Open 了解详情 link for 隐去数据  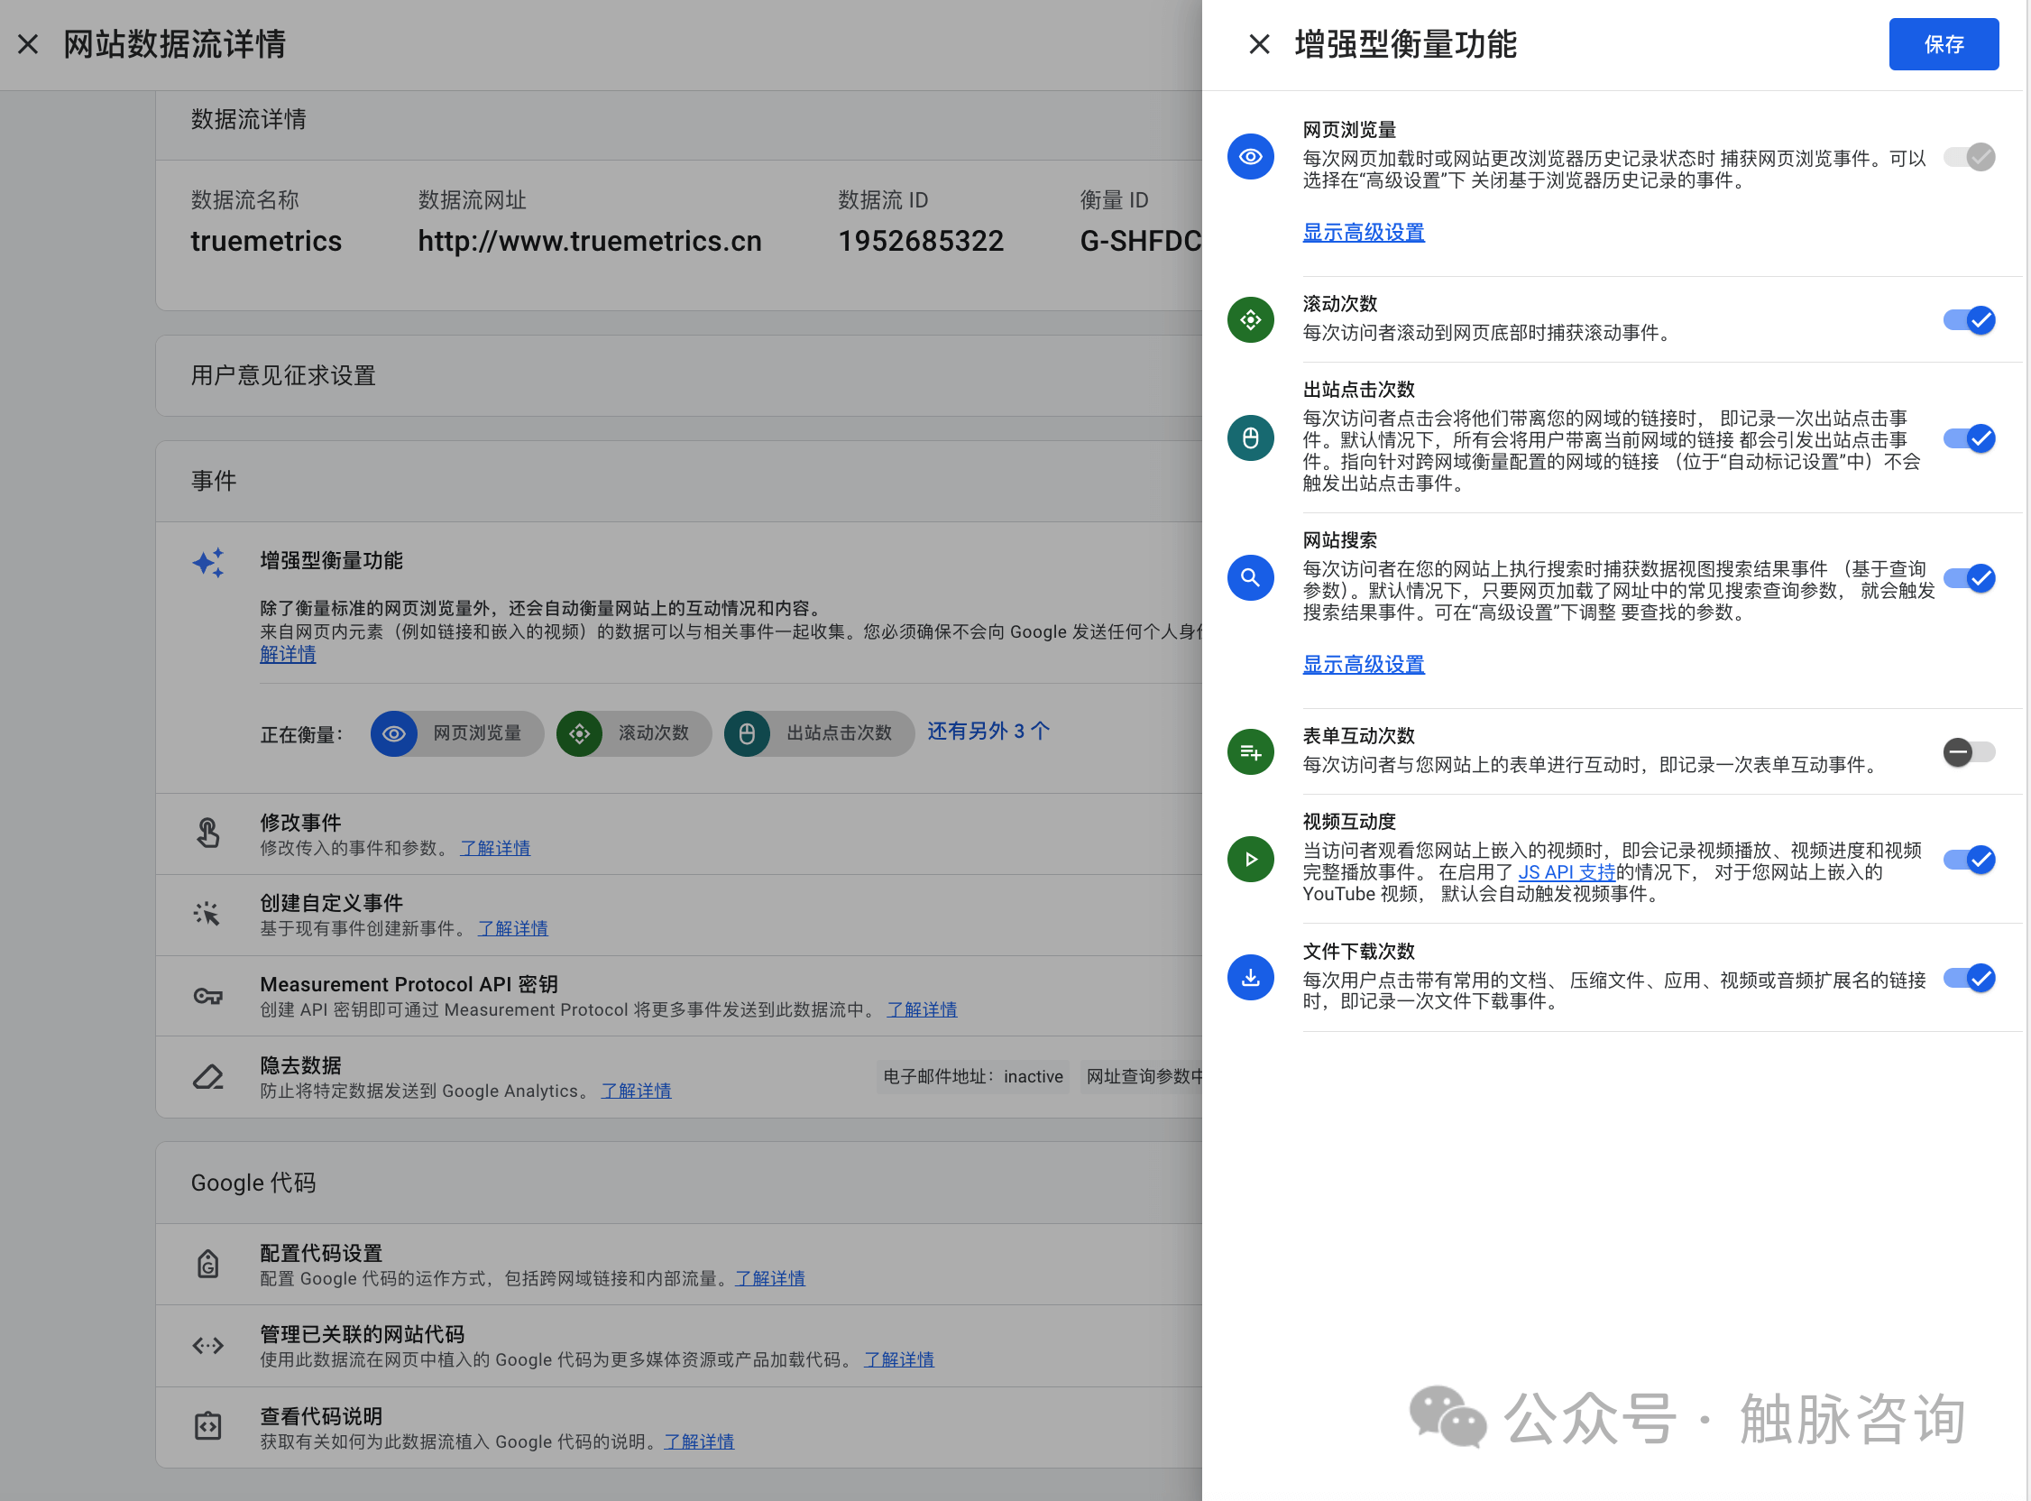tap(636, 1091)
